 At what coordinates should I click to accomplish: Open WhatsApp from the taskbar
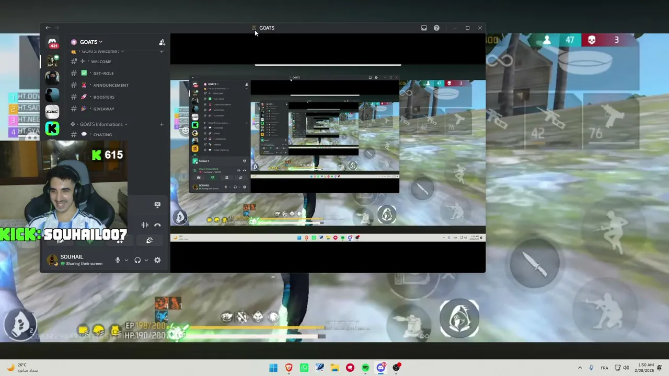point(304,368)
